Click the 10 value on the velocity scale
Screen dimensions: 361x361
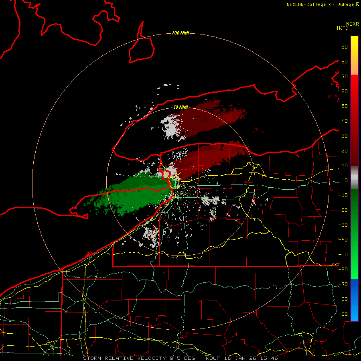pyautogui.click(x=345, y=166)
